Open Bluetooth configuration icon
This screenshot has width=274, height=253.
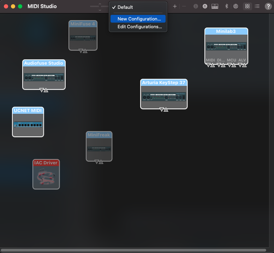click(226, 6)
